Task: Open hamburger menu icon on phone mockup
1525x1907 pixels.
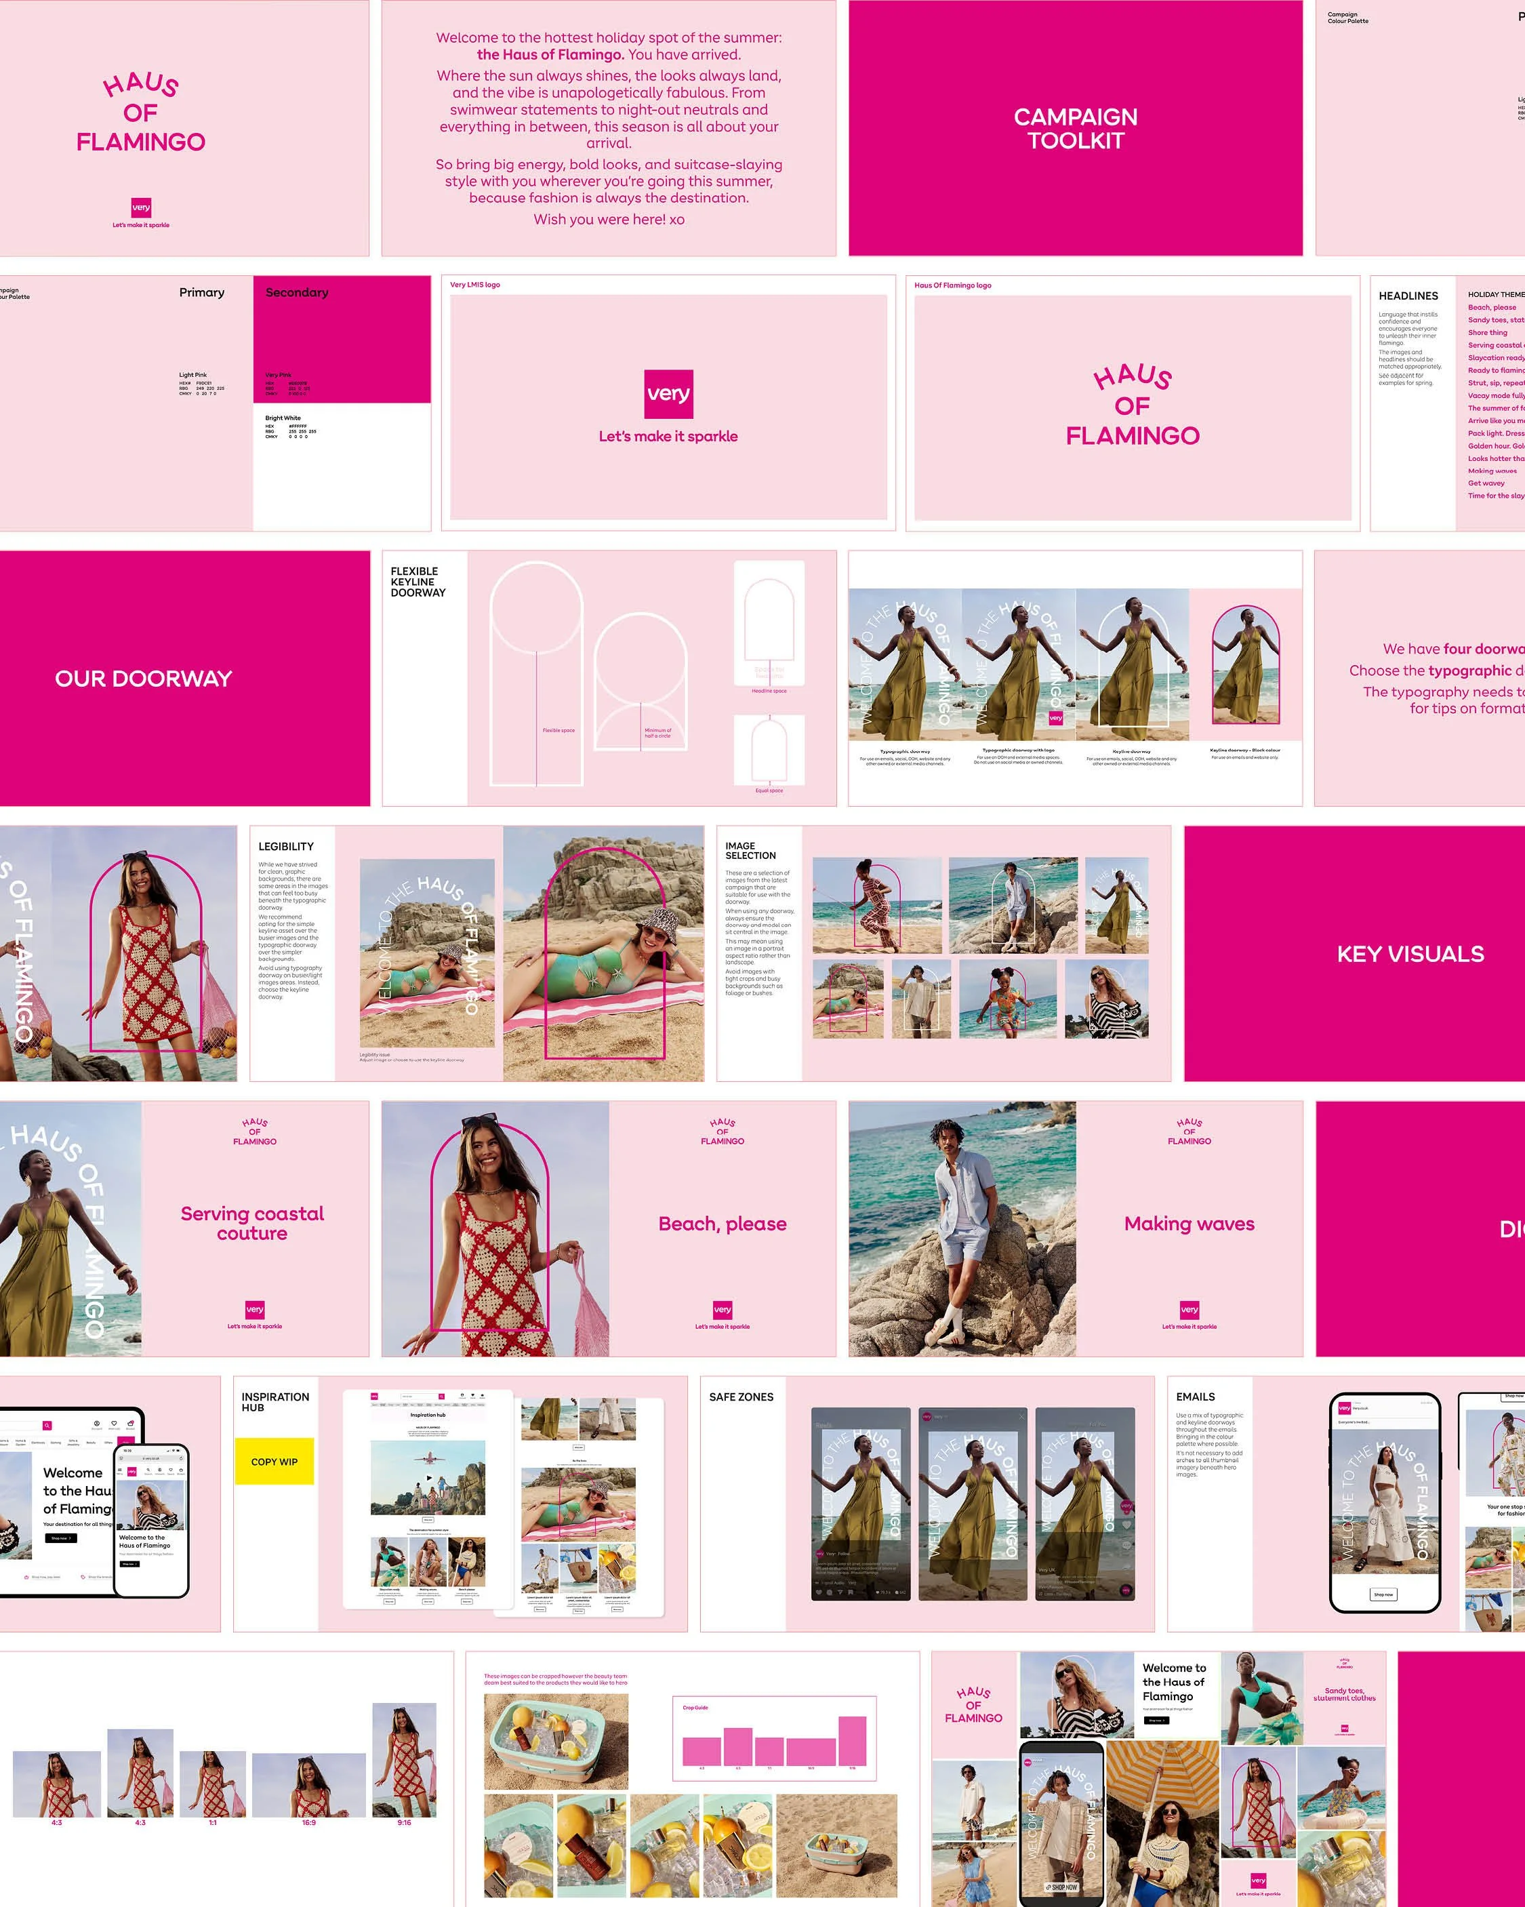Action: coord(119,1470)
